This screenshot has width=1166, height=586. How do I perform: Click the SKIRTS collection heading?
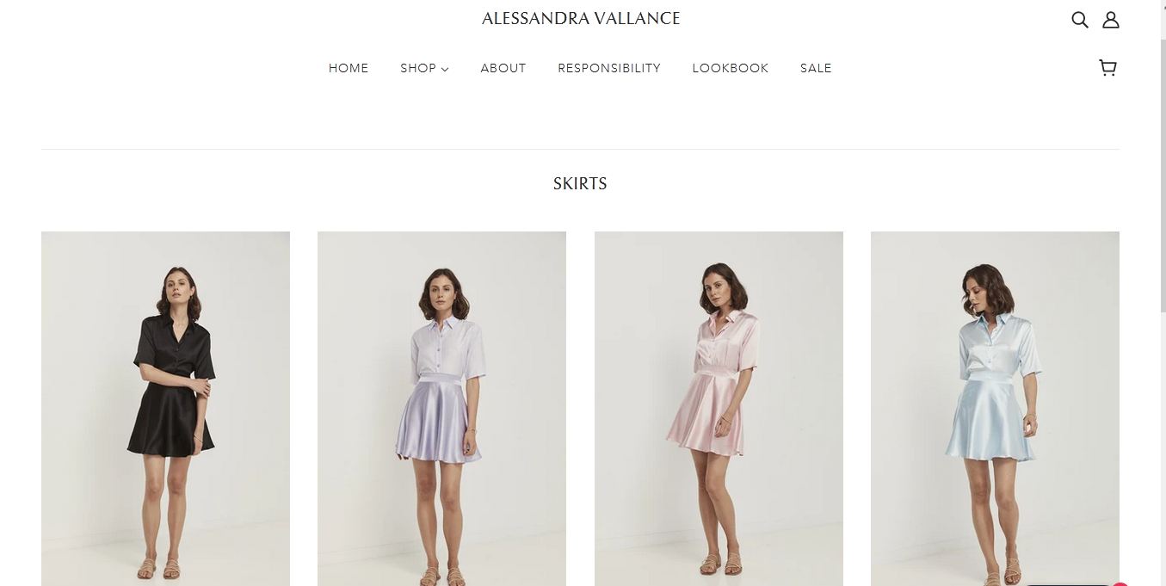point(580,183)
